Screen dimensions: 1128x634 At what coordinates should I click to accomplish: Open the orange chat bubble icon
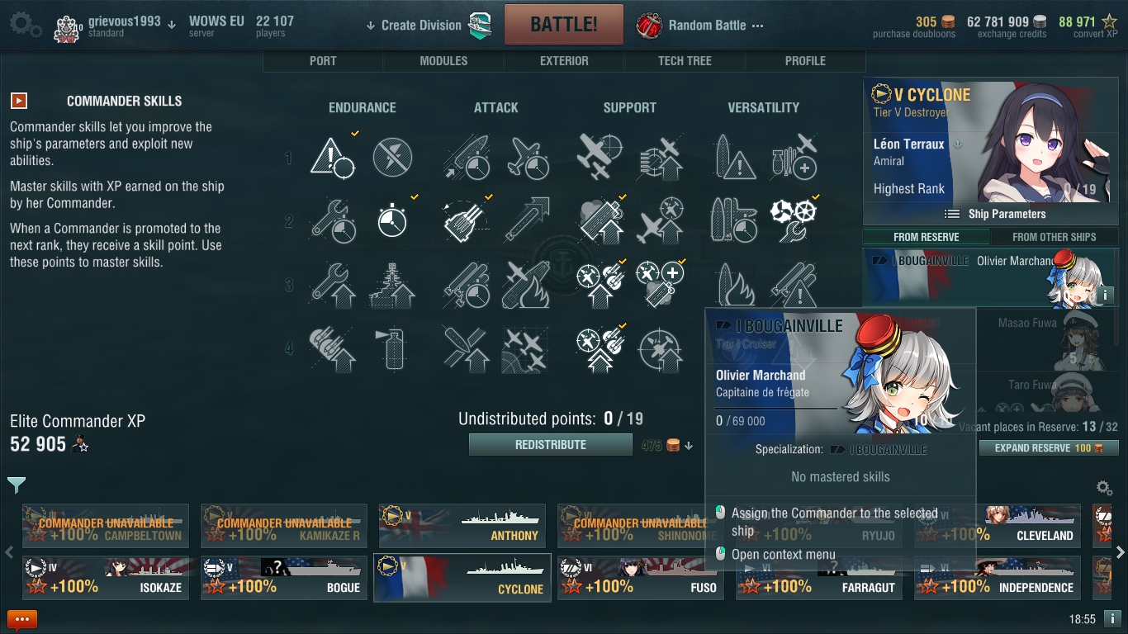pyautogui.click(x=22, y=619)
